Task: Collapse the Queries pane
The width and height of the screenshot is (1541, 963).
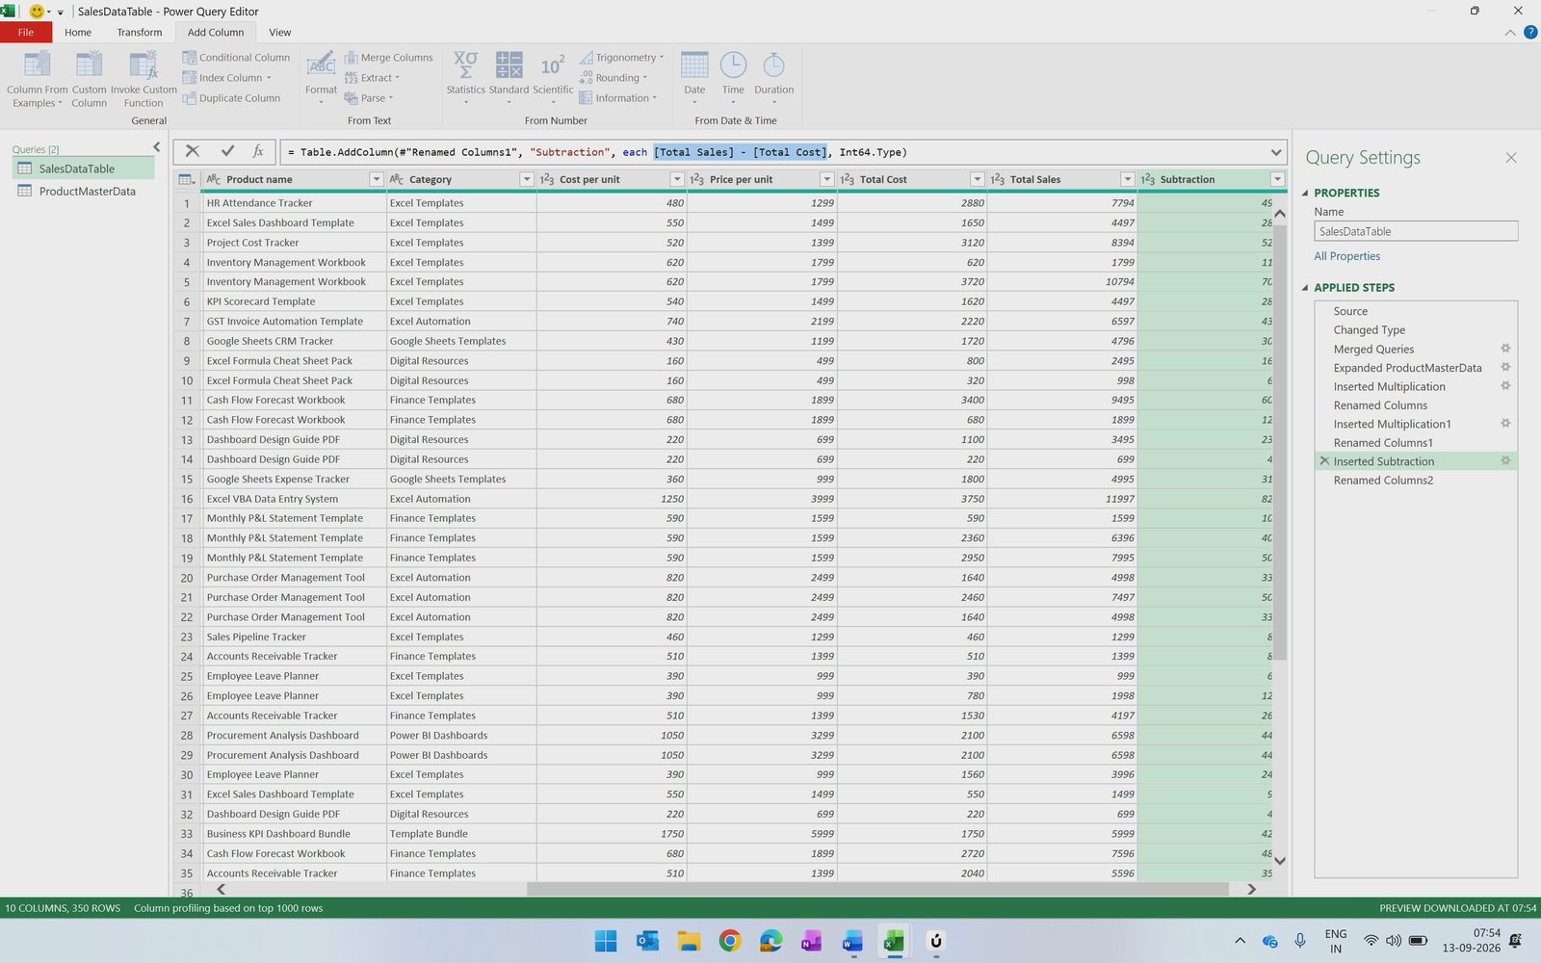Action: (157, 147)
